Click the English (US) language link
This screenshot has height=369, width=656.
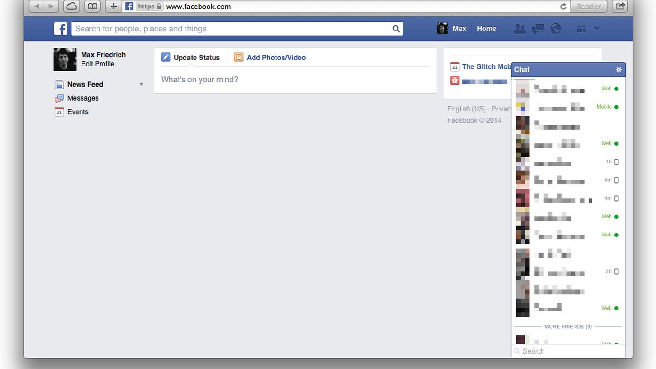click(466, 109)
